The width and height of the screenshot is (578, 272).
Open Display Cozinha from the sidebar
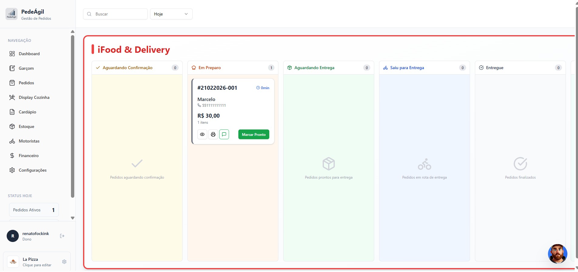click(x=34, y=97)
